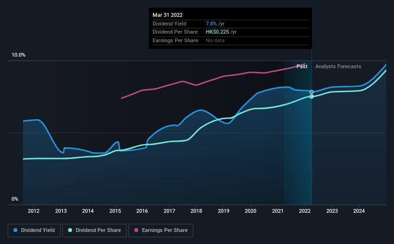Click the 2021 x-axis label

coord(278,211)
